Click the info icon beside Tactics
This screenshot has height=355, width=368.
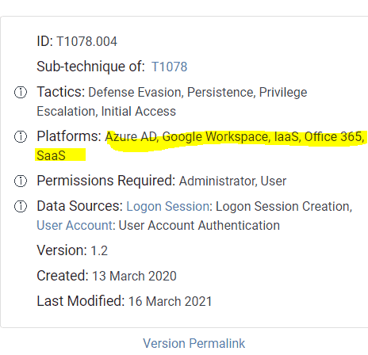pos(21,93)
